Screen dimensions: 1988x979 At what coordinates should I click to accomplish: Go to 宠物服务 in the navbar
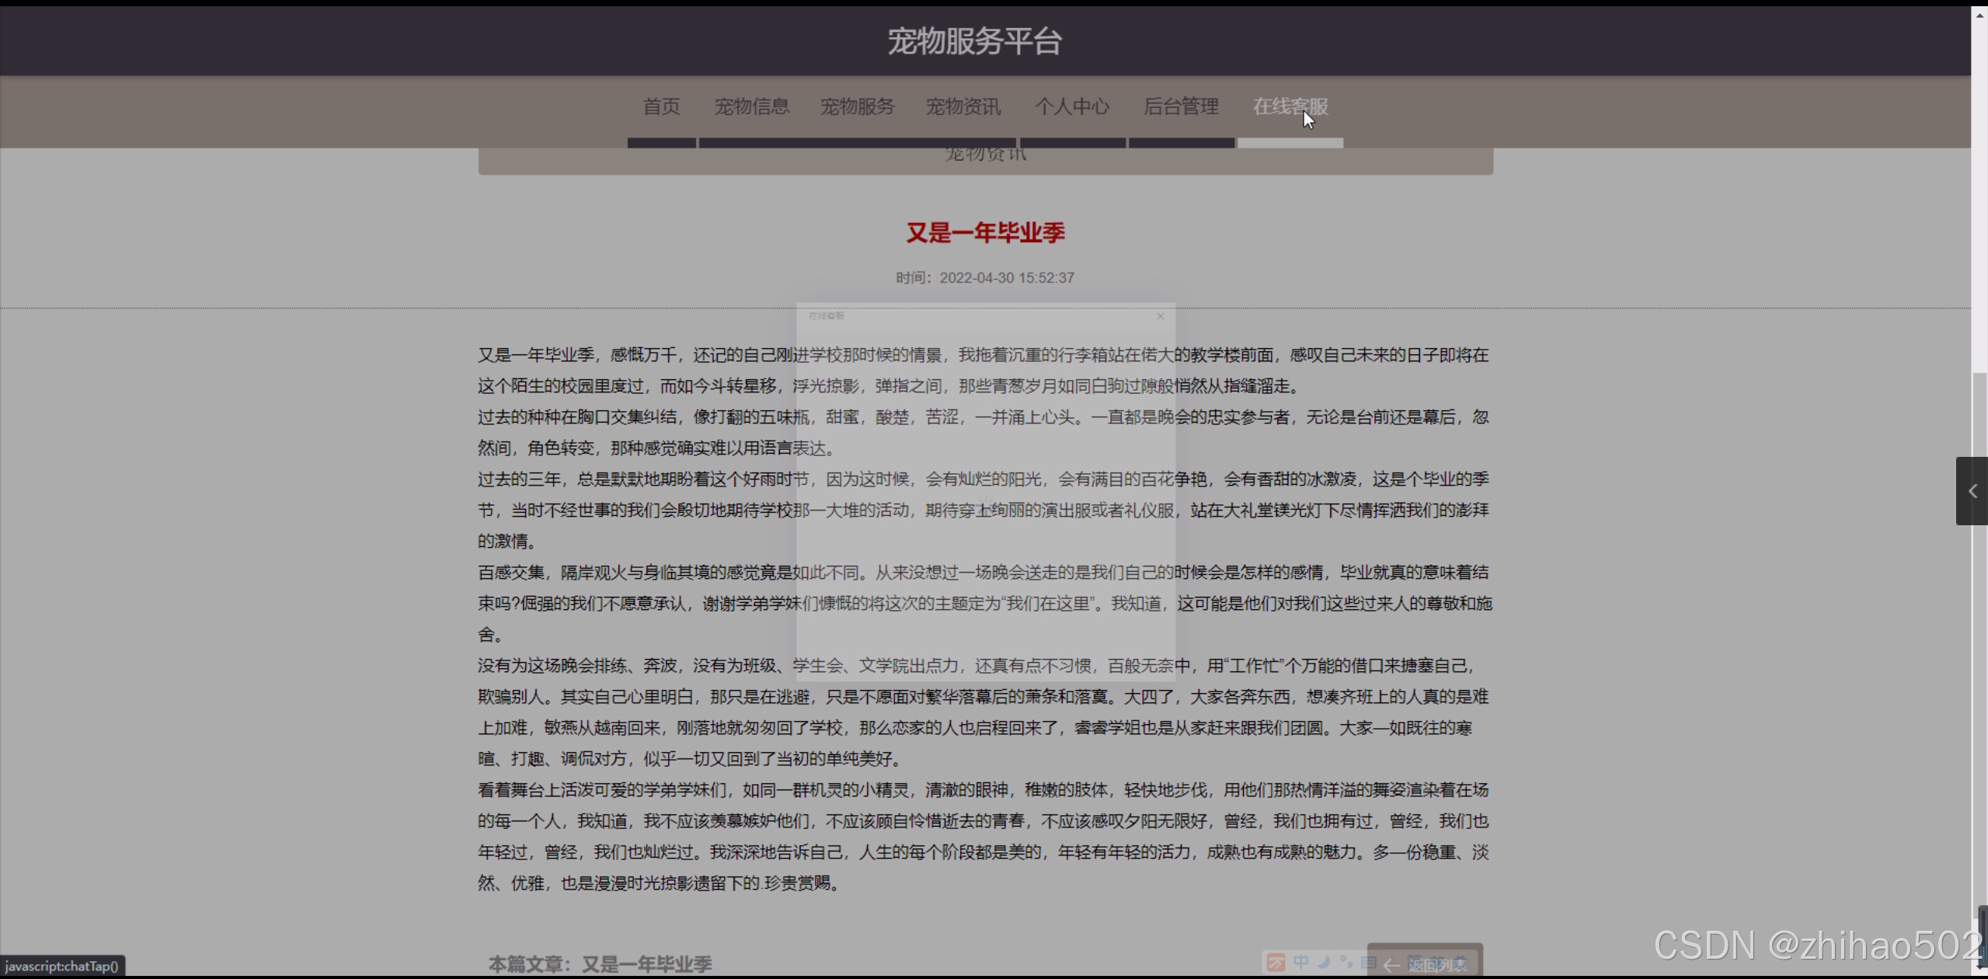(x=857, y=106)
